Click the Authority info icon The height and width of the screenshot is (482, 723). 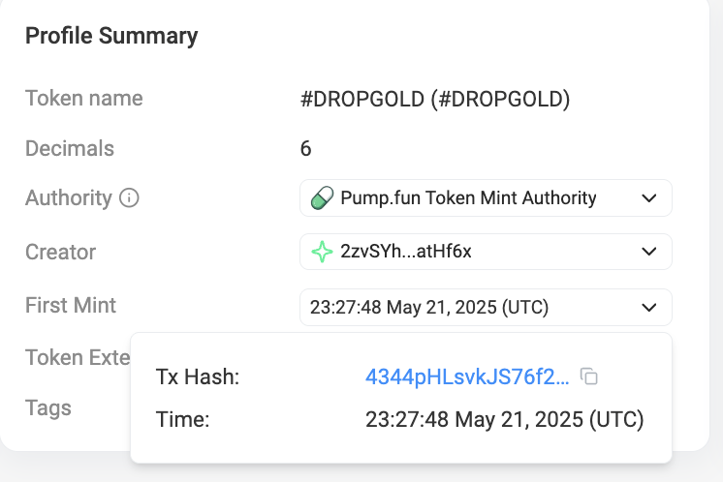(x=129, y=198)
